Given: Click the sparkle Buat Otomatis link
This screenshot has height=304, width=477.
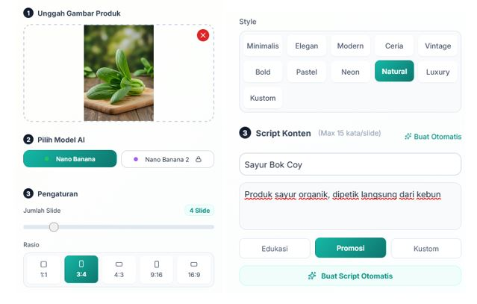Looking at the screenshot, I should point(432,137).
